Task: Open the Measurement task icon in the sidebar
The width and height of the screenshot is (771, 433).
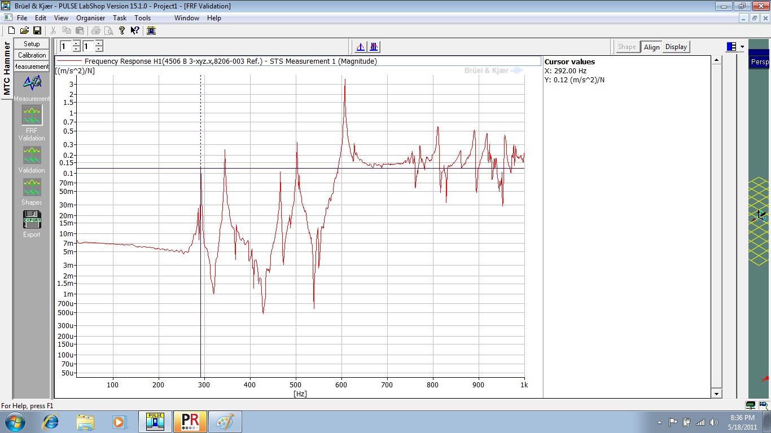Action: pyautogui.click(x=32, y=83)
